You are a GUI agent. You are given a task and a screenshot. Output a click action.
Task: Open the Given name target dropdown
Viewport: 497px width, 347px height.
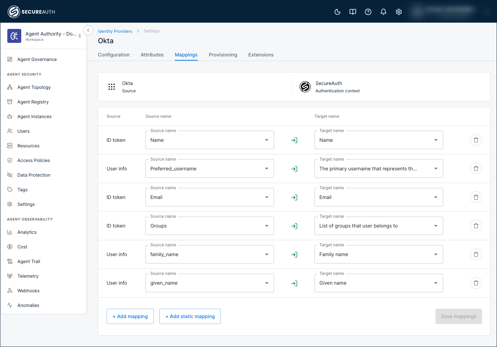coord(379,283)
